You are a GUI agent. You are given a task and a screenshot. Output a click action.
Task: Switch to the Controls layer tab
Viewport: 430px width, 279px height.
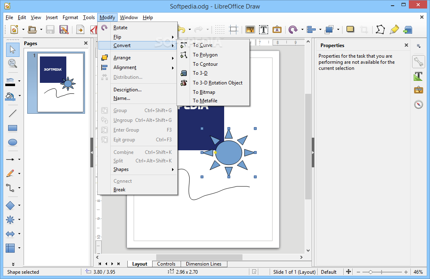pyautogui.click(x=166, y=264)
